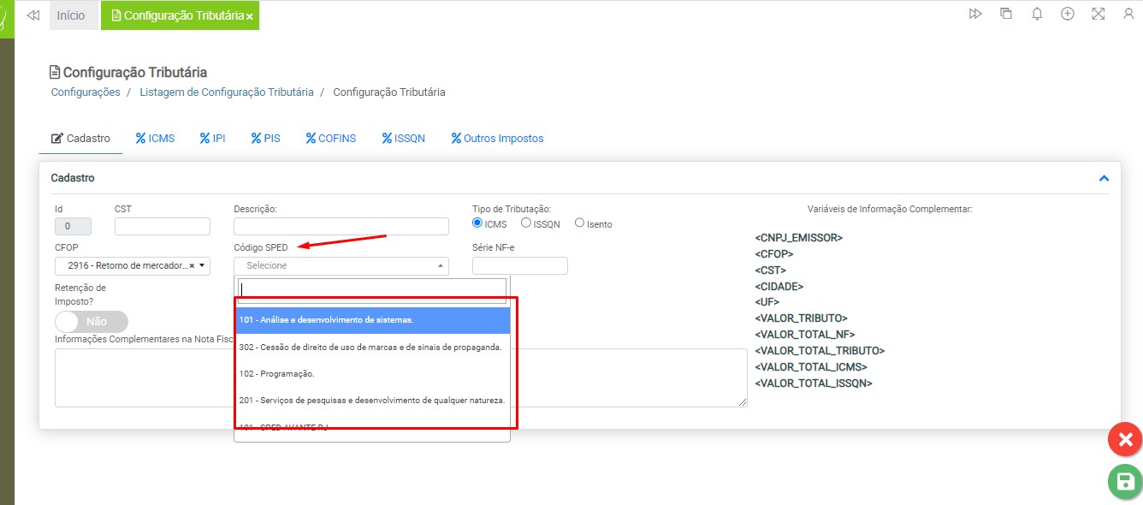
Task: Close the Configuração Tributária tab
Action: (249, 16)
